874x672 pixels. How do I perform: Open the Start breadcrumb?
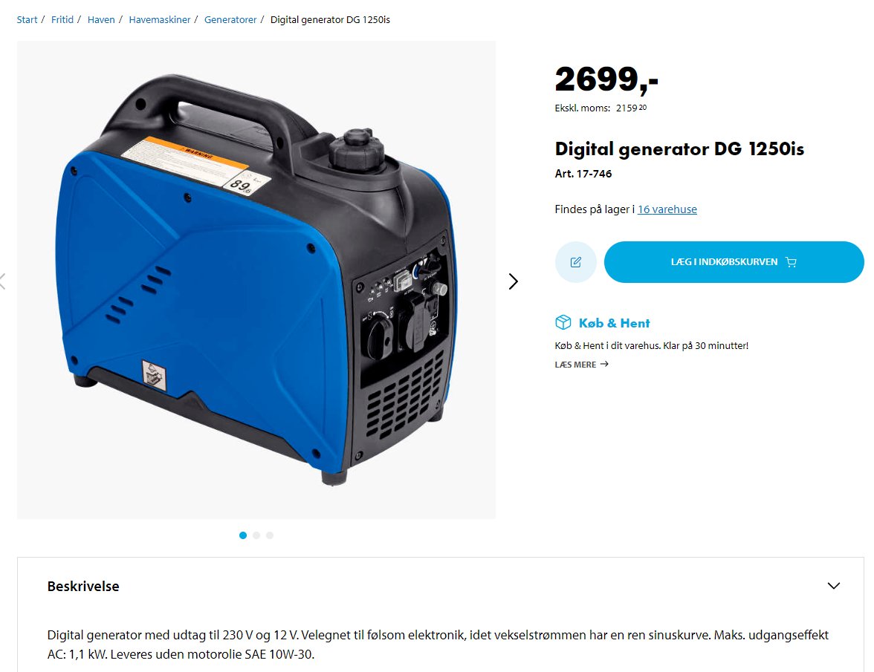click(27, 19)
